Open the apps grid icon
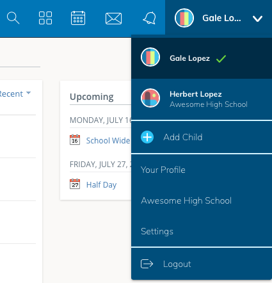272x283 pixels. pyautogui.click(x=45, y=18)
